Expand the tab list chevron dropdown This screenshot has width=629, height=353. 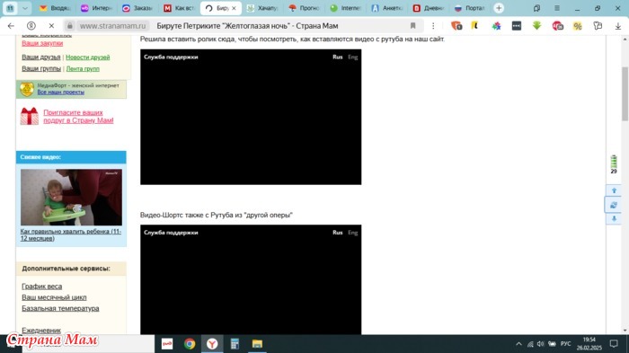click(x=25, y=8)
